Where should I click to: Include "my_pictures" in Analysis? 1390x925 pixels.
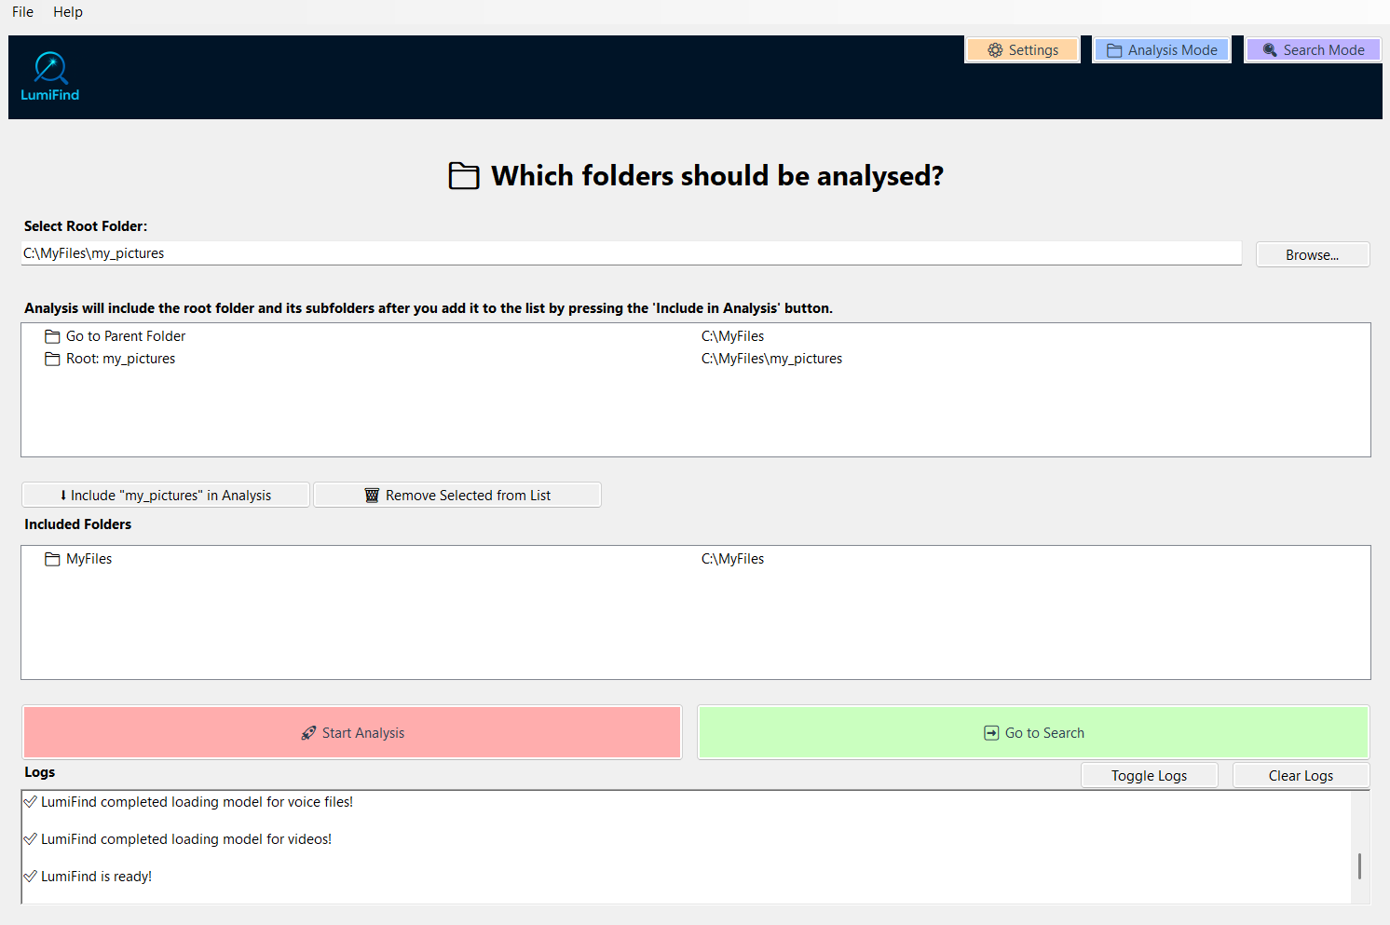pos(166,496)
